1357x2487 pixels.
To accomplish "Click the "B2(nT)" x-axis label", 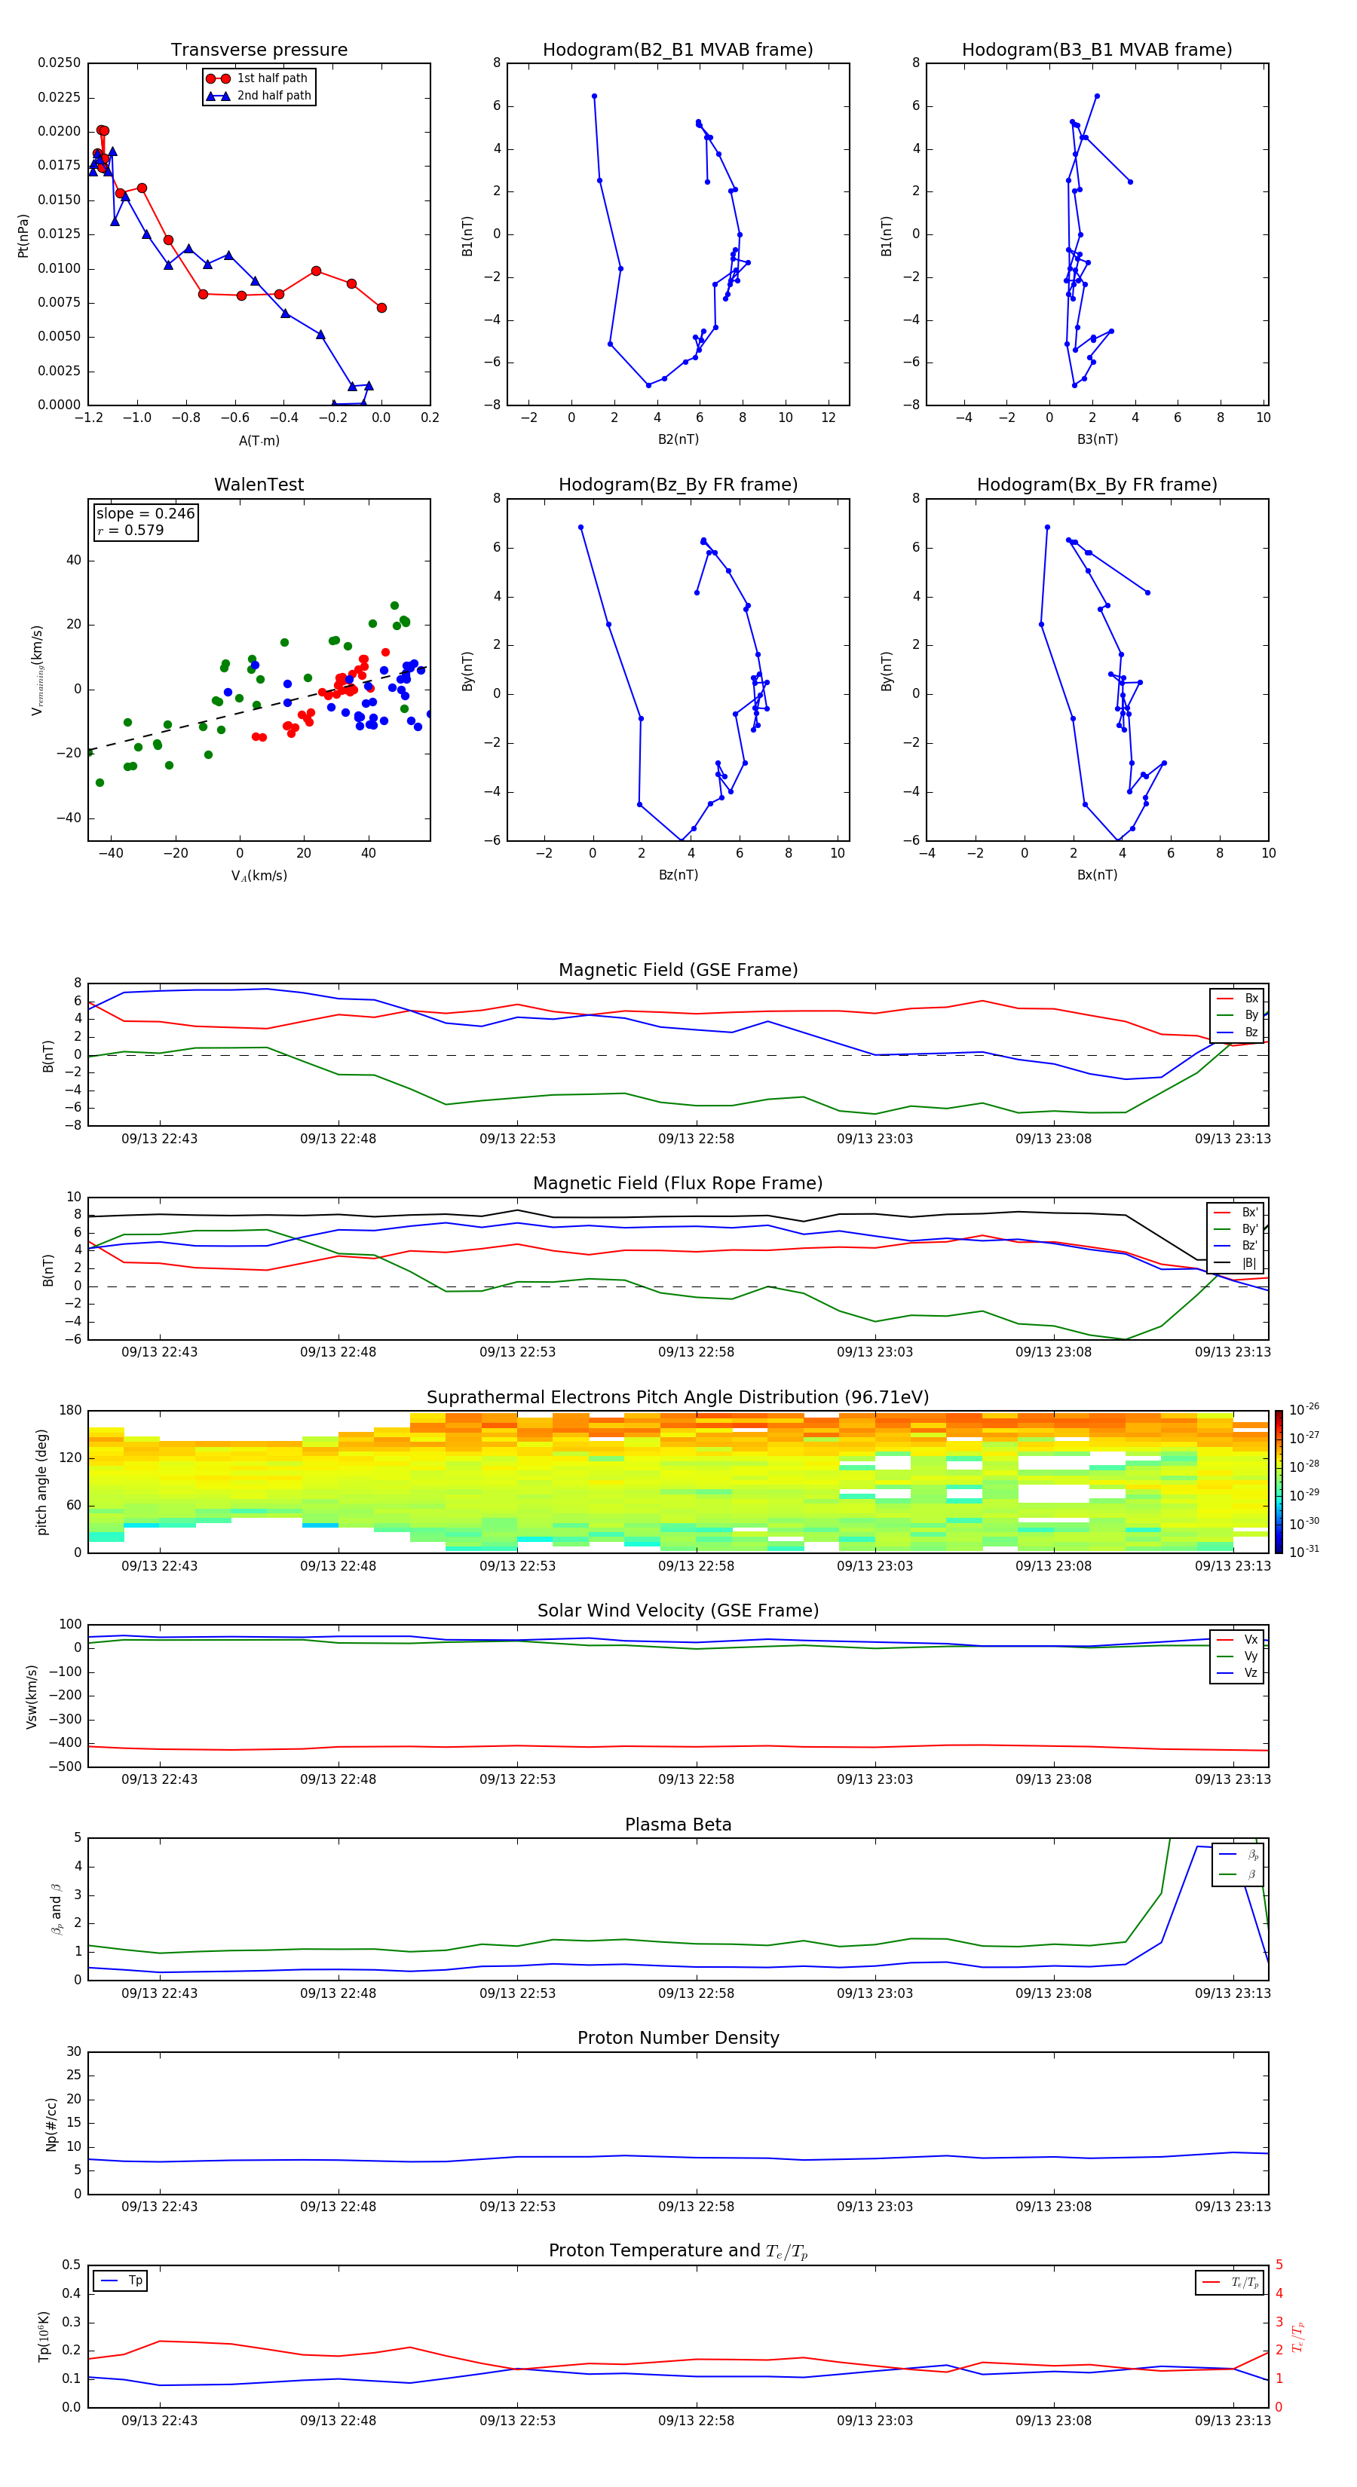I will click(x=678, y=439).
